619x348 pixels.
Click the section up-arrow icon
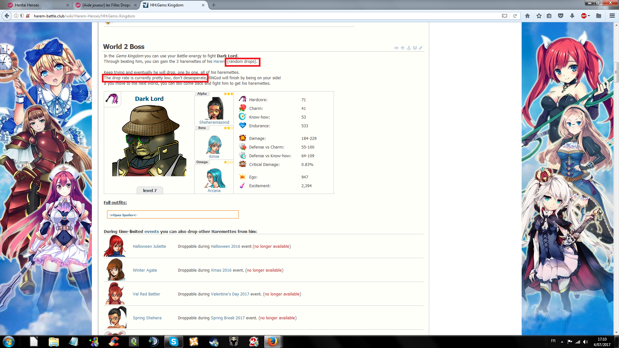tap(403, 48)
